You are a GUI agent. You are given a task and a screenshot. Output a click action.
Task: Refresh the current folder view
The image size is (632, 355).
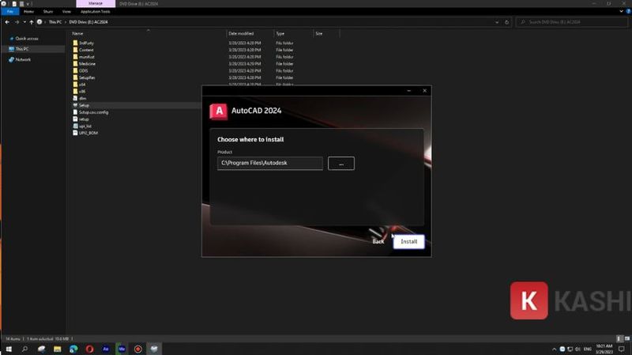pyautogui.click(x=508, y=22)
